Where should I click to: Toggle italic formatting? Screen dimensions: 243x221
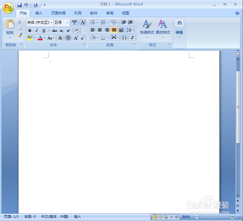37,31
